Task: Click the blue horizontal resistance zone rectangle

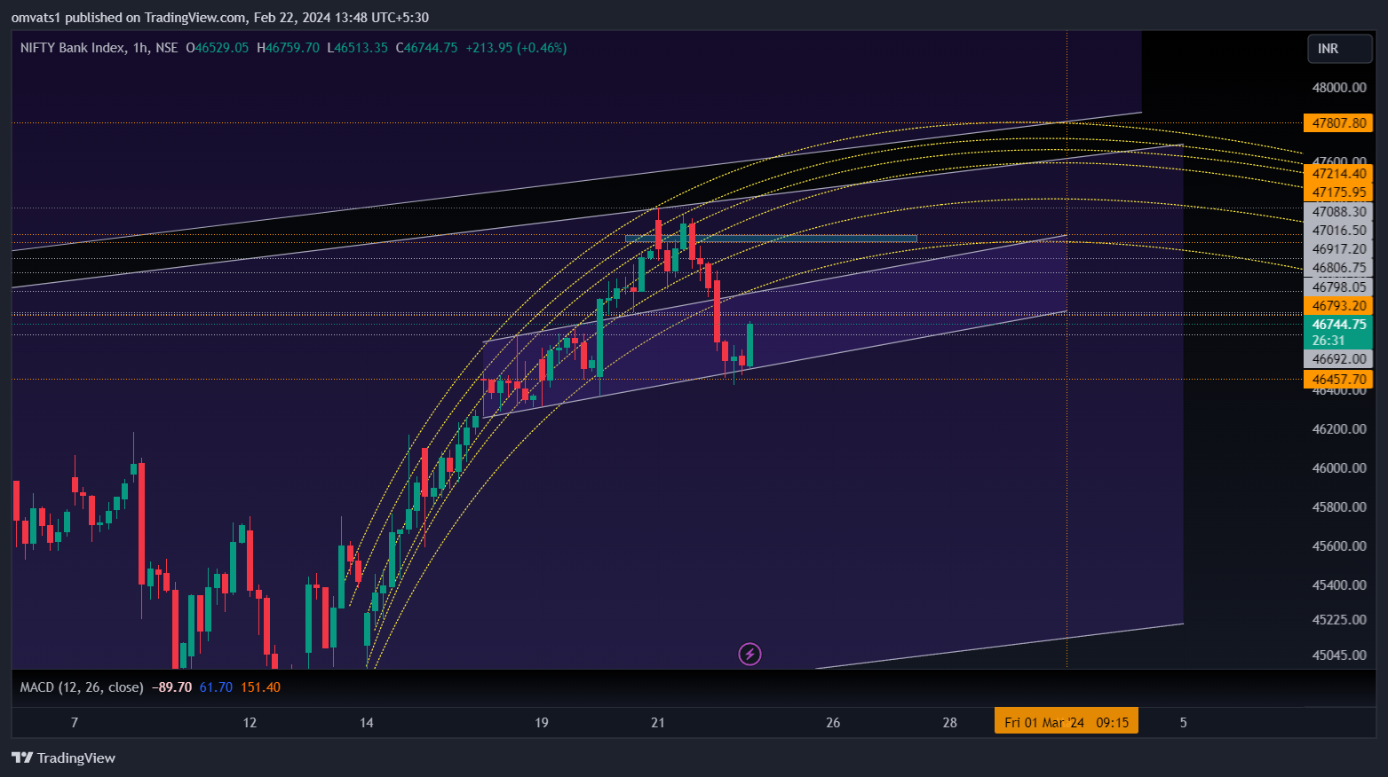Action: [771, 239]
